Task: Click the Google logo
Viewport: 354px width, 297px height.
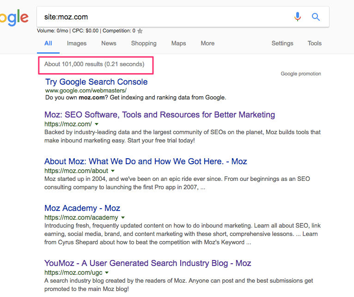Action: [14, 18]
